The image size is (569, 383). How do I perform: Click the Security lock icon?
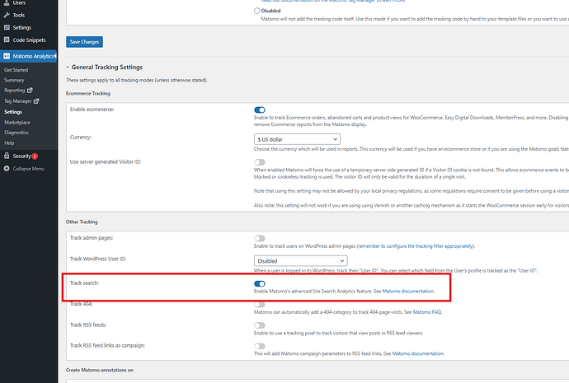click(7, 156)
